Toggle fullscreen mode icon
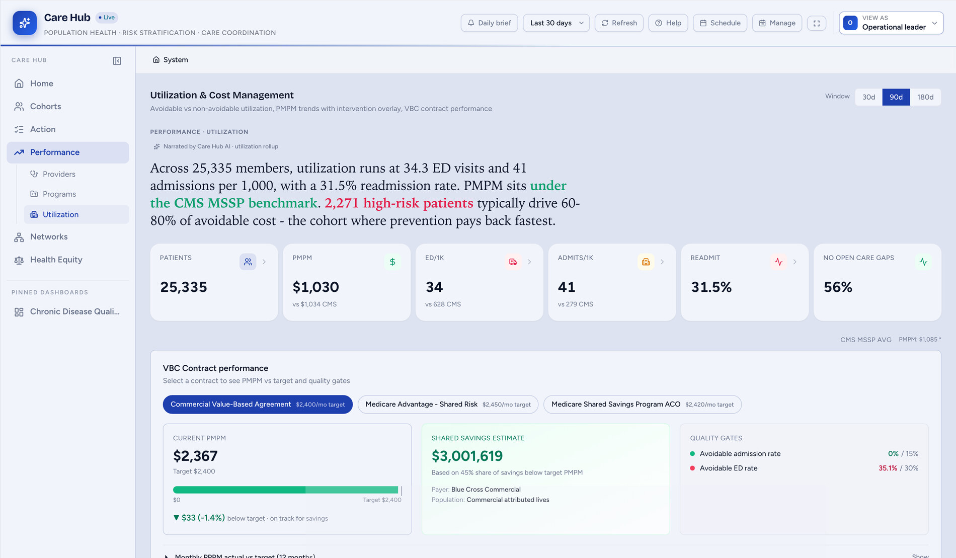The width and height of the screenshot is (956, 558). 816,23
